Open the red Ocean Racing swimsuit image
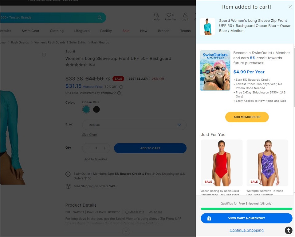 point(222,163)
